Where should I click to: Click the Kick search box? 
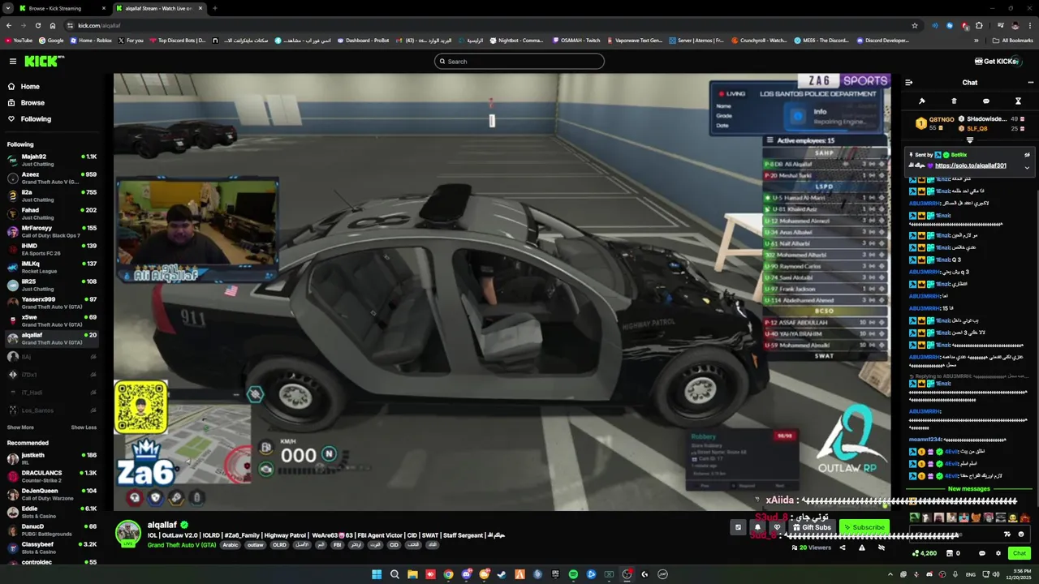click(x=519, y=62)
